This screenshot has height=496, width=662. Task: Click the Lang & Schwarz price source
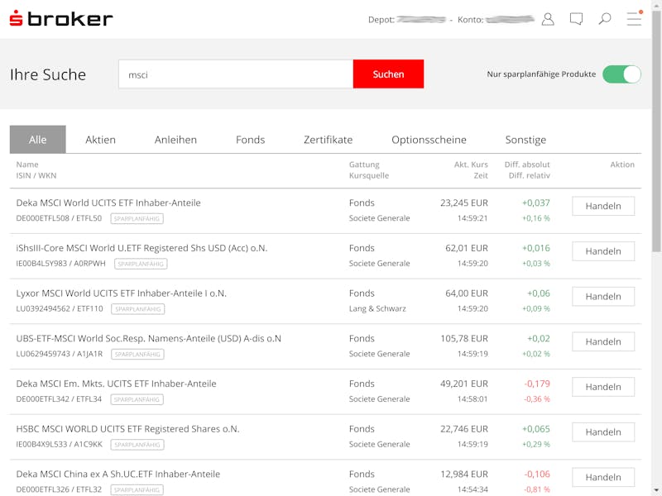[377, 308]
